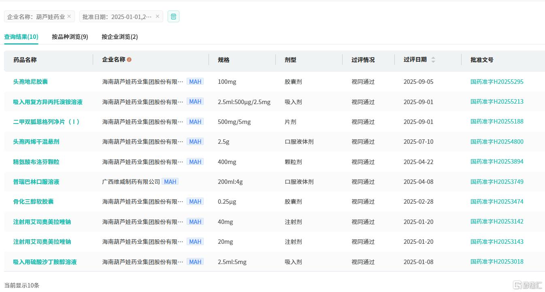Select the 查询结果(10) tab
545x292 pixels.
21,36
